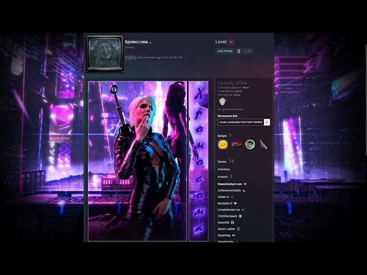Image resolution: width=367 pixels, height=275 pixels.
Task: Click the 25+ games badge
Action: [236, 144]
